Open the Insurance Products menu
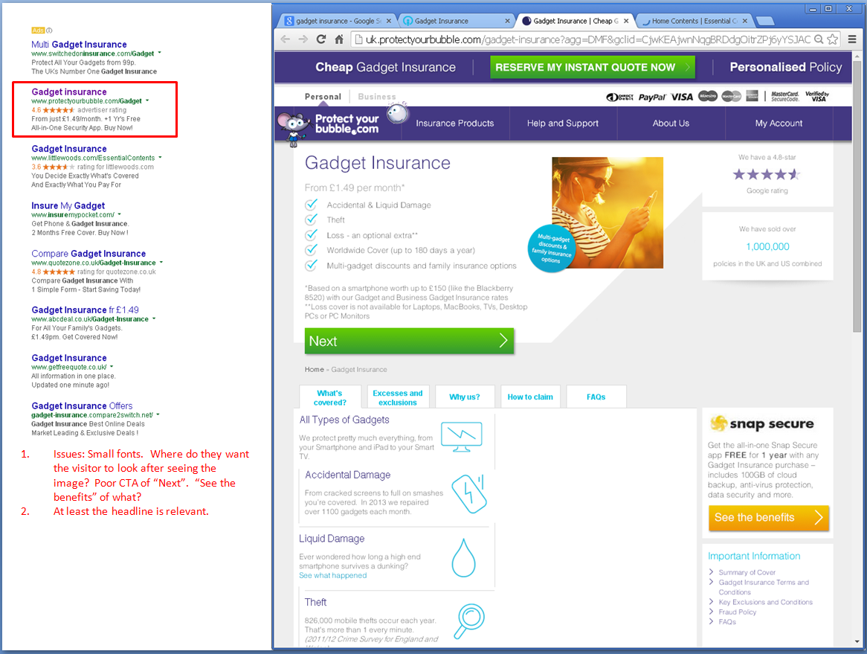This screenshot has width=867, height=654. point(455,124)
